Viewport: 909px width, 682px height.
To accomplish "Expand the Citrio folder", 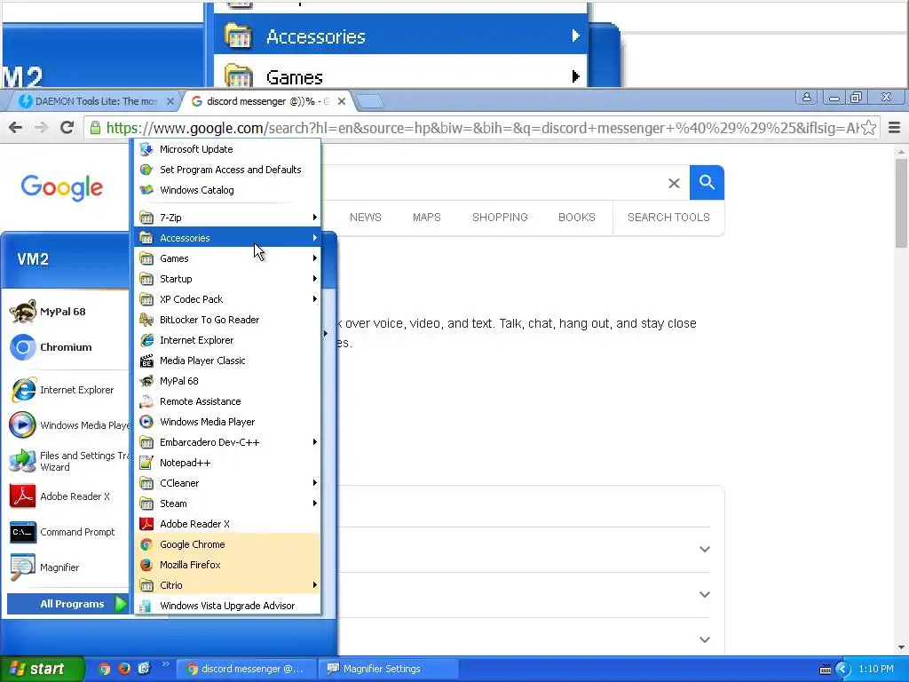I will (x=227, y=585).
